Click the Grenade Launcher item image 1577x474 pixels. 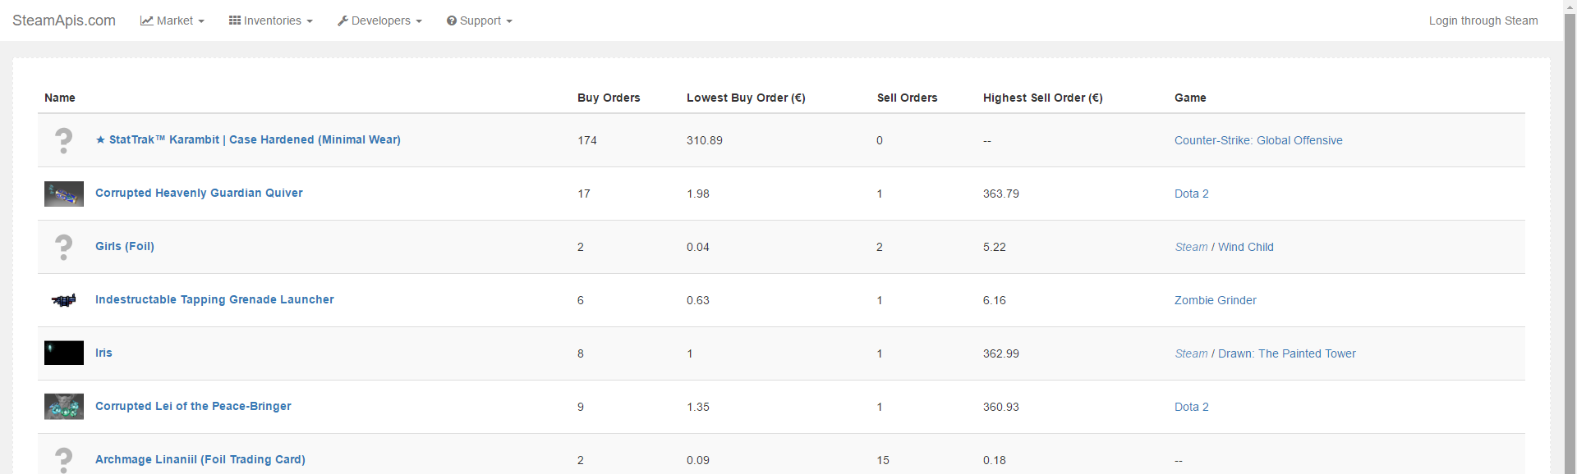(64, 300)
